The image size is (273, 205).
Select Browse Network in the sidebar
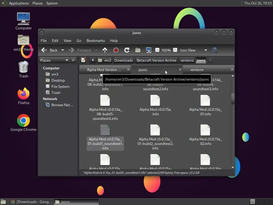click(62, 105)
